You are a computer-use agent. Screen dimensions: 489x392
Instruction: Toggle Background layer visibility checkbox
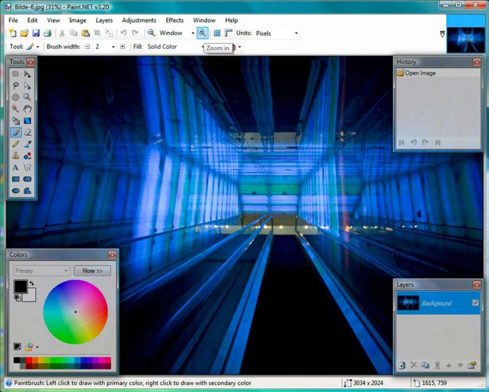coord(475,303)
